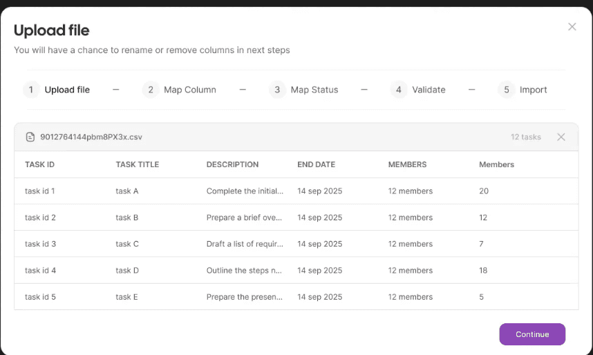Select the END DATE column header
Viewport: 593px width, 355px height.
[x=316, y=164]
